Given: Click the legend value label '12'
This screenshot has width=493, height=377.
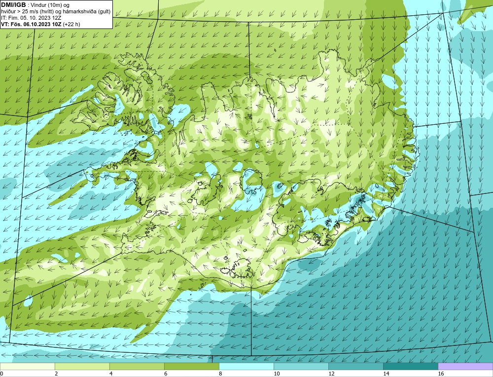Looking at the screenshot, I should pos(331,374).
